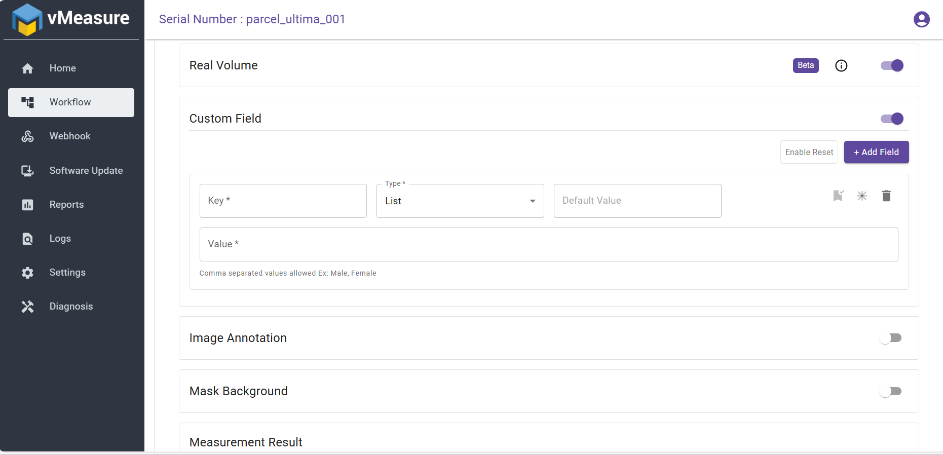
Task: Click the Webhook icon in sidebar
Action: click(28, 136)
